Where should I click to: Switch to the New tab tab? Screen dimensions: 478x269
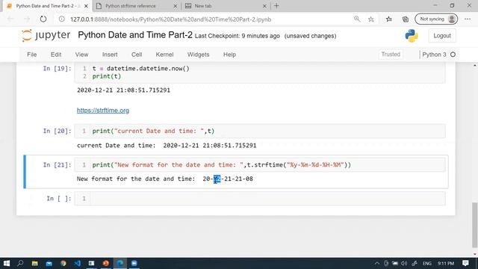203,6
